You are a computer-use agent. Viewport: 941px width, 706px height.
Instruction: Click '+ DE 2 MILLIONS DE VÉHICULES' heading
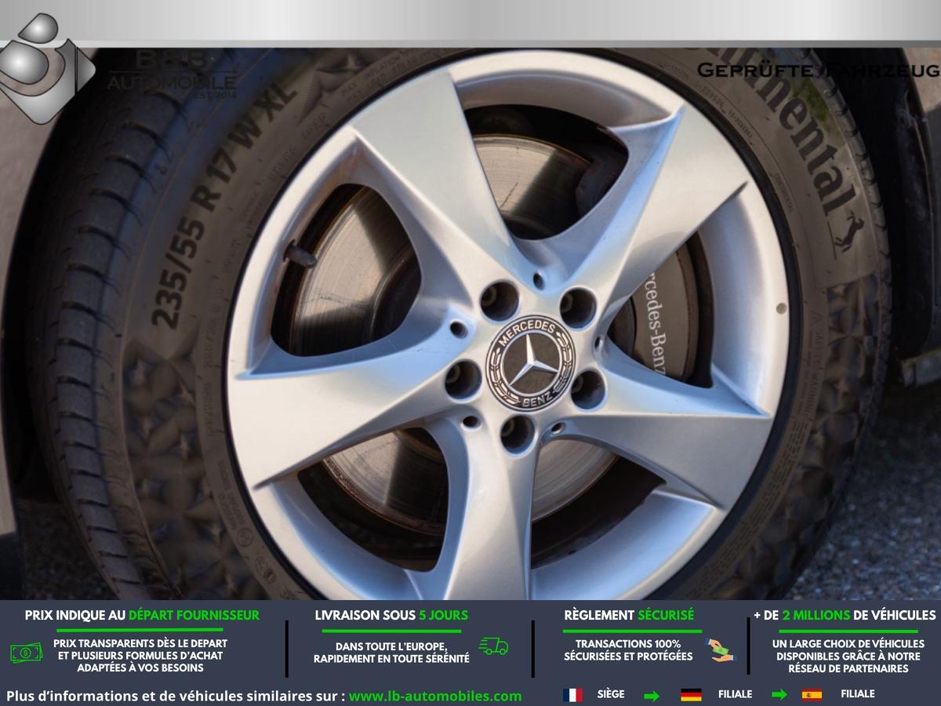(845, 616)
